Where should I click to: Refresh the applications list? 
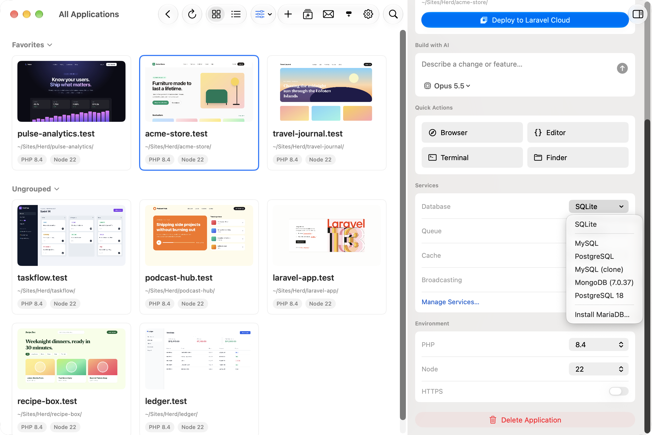tap(192, 14)
